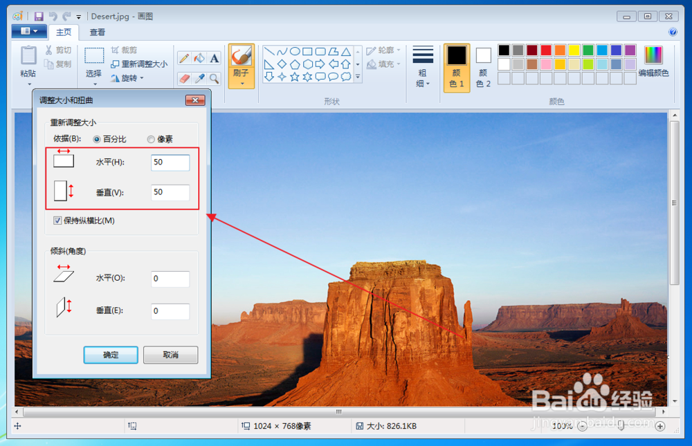Click the skew Vertical degrees field

point(170,311)
